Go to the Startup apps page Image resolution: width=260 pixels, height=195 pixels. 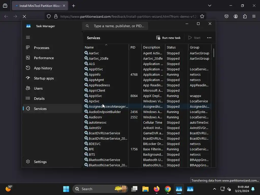pos(52,78)
